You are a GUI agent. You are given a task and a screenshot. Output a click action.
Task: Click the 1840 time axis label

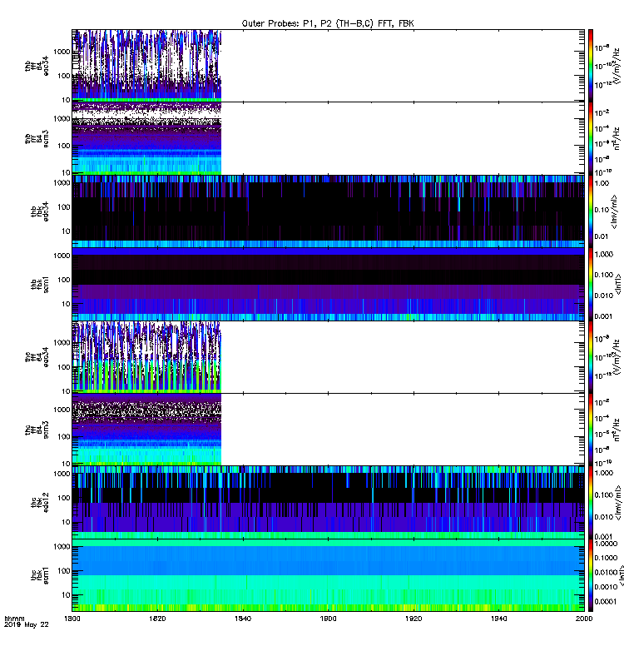243,619
